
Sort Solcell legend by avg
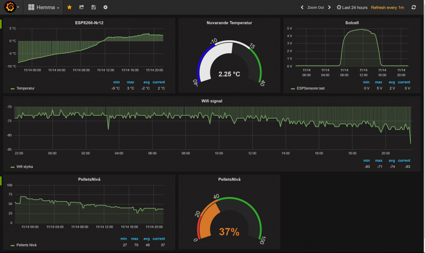pos(392,82)
